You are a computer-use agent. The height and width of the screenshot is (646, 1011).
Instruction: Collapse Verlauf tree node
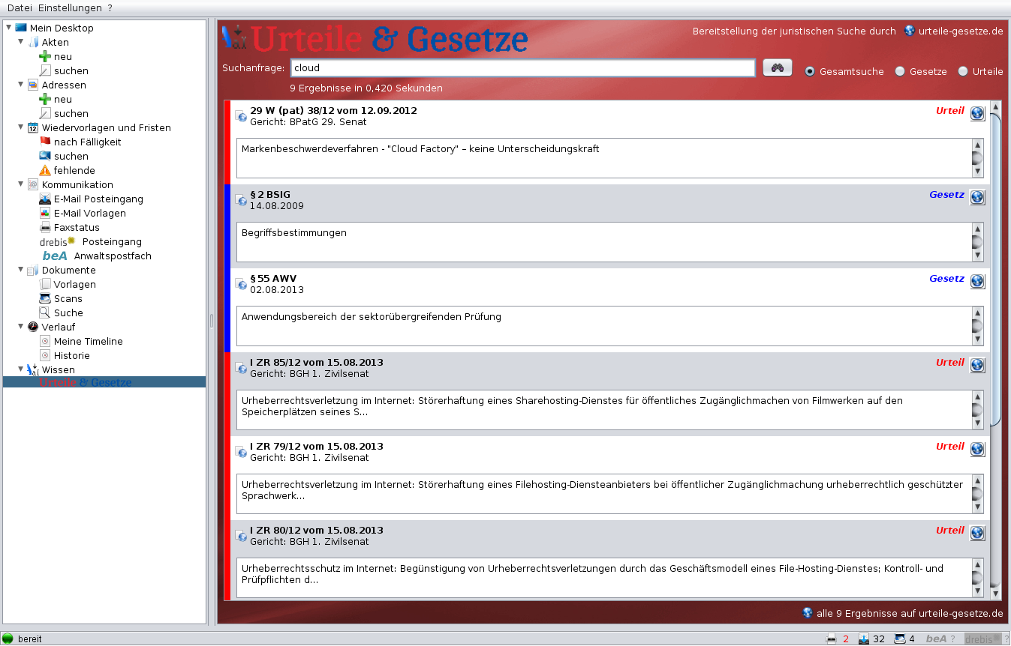tap(20, 327)
